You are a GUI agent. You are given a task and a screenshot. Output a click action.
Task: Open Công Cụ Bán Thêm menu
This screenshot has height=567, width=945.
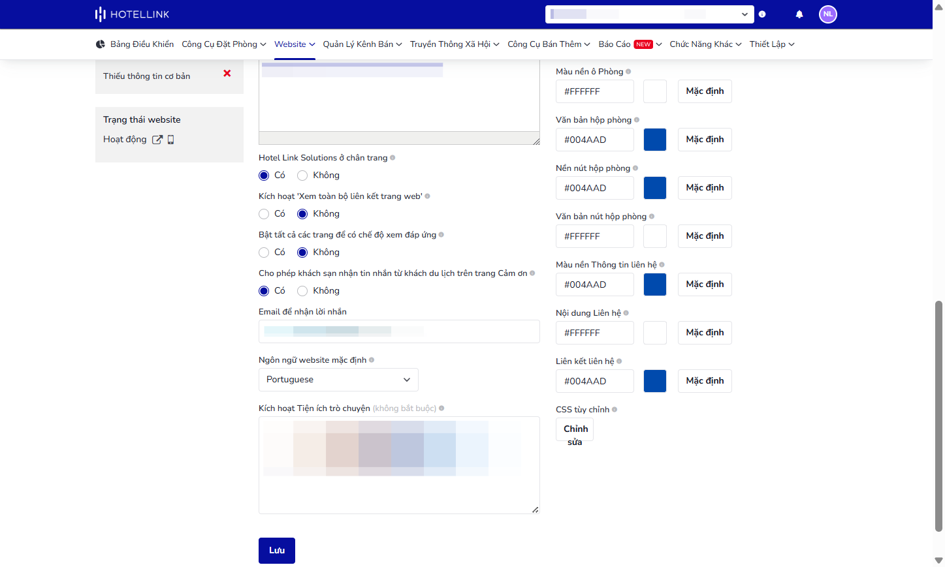point(549,44)
